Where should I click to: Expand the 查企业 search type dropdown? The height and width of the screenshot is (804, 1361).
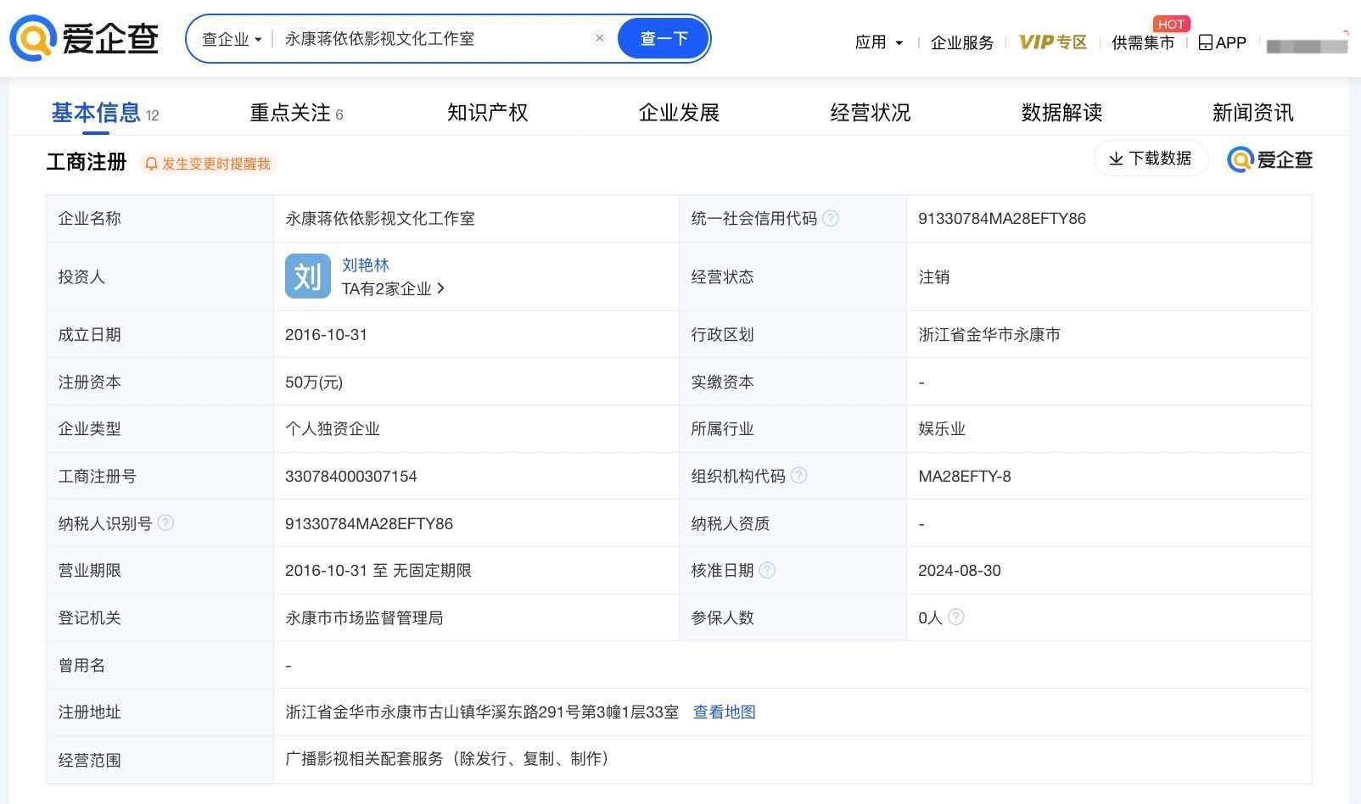[x=232, y=39]
